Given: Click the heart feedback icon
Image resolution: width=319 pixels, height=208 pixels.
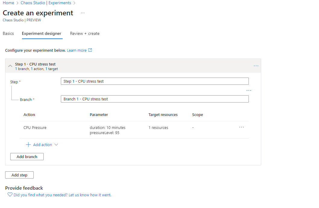Looking at the screenshot, I should [x=10, y=194].
